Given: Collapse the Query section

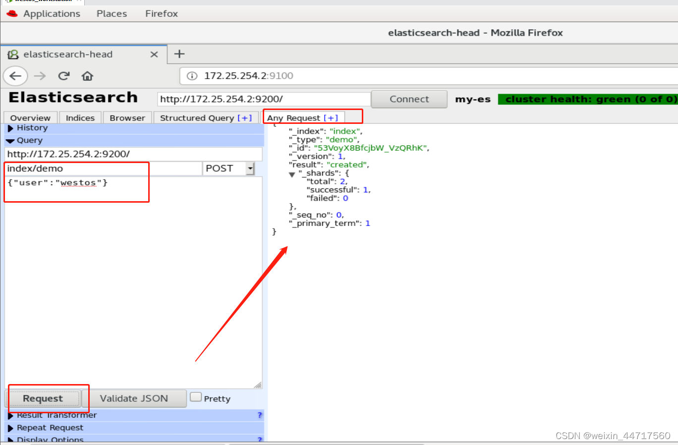Looking at the screenshot, I should (134, 140).
